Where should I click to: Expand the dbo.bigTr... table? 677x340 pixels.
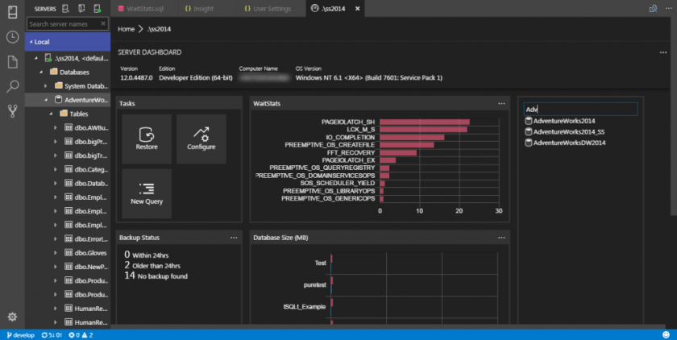[56, 155]
